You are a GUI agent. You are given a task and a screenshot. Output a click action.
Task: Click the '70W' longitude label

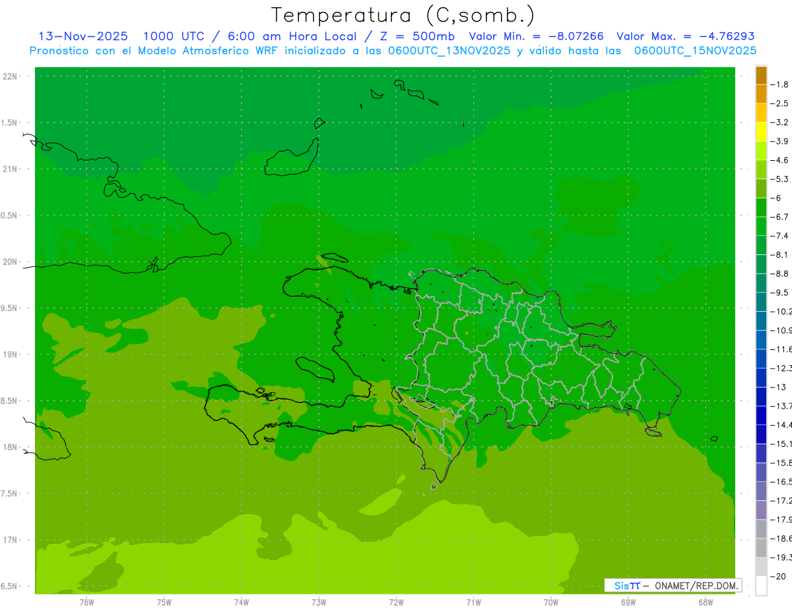pyautogui.click(x=550, y=602)
